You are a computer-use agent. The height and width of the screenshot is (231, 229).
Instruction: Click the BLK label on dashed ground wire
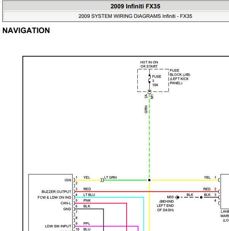click(x=190, y=195)
